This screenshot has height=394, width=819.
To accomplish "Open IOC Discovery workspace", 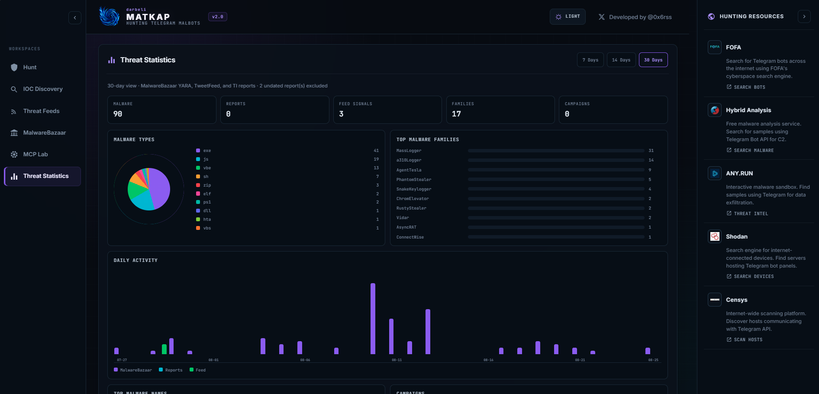I will 42,89.
